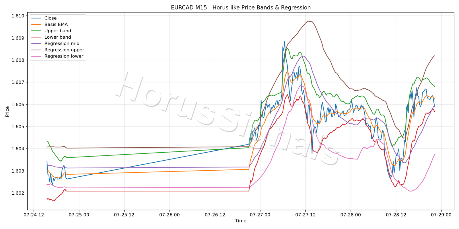459x229 pixels.
Task: Click the 07-25 12 x-axis tick label
Action: 125,215
